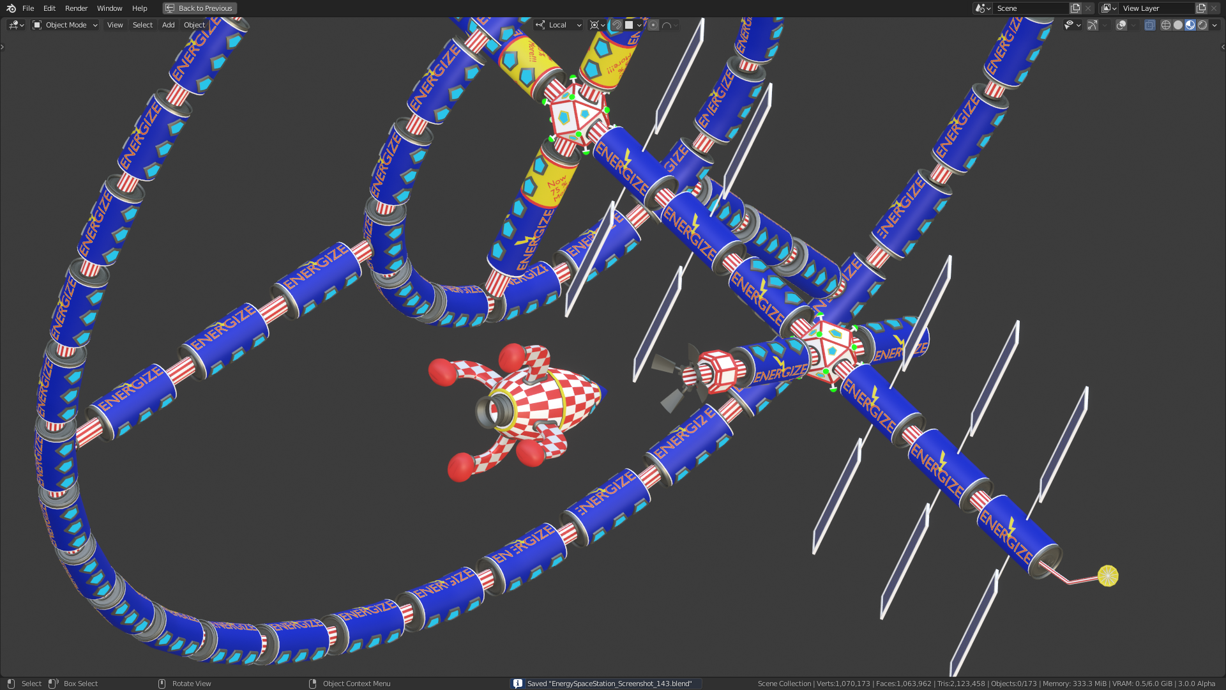This screenshot has height=690, width=1226.
Task: Toggle proportional editing
Action: [653, 25]
